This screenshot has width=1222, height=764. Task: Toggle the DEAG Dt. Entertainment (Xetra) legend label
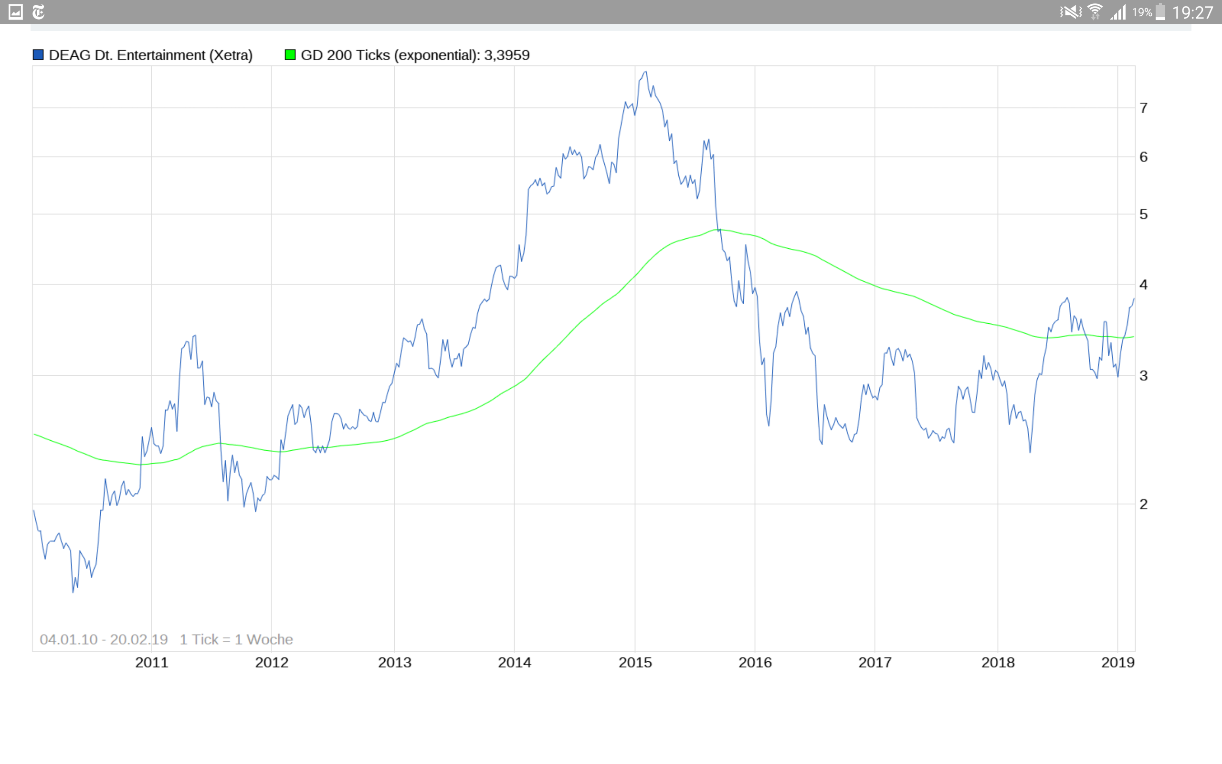pos(150,54)
